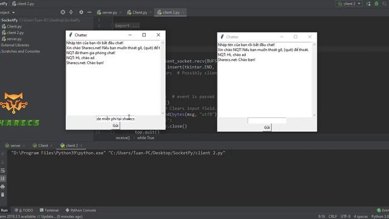Click the update available status bar message
Screen dimensions: 389x219
(x=41, y=217)
